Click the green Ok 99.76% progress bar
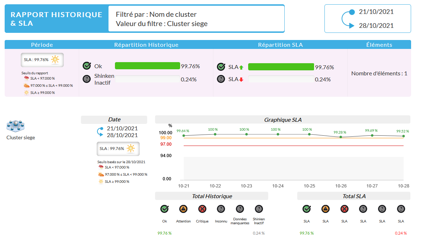The height and width of the screenshot is (246, 429). 147,66
